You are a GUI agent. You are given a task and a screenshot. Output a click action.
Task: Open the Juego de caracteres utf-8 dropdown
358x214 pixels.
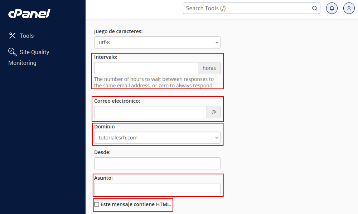pyautogui.click(x=157, y=42)
